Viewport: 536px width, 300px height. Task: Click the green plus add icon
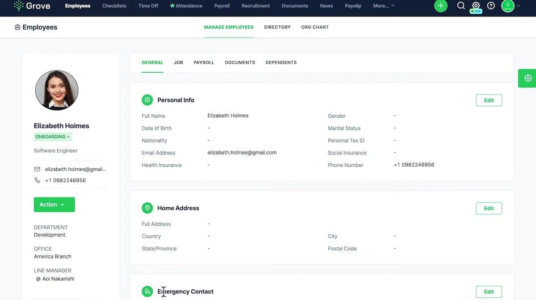click(440, 6)
